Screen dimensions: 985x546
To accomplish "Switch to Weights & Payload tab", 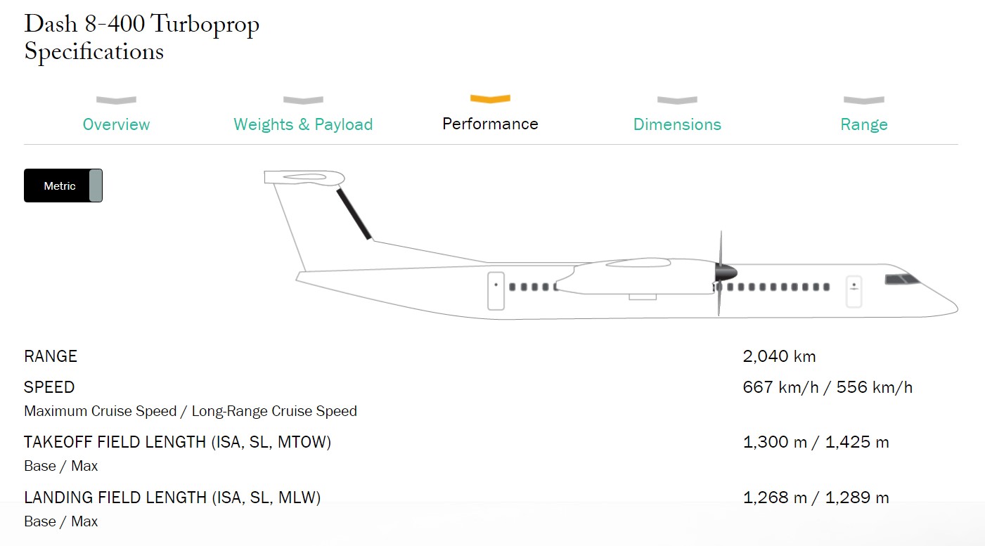I will coord(303,124).
